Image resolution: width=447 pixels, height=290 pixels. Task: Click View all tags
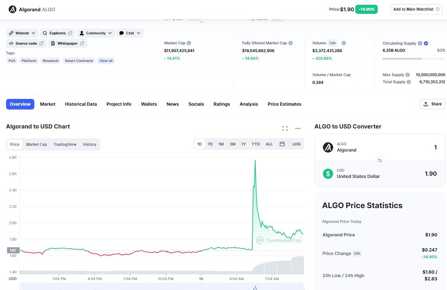[x=106, y=61]
